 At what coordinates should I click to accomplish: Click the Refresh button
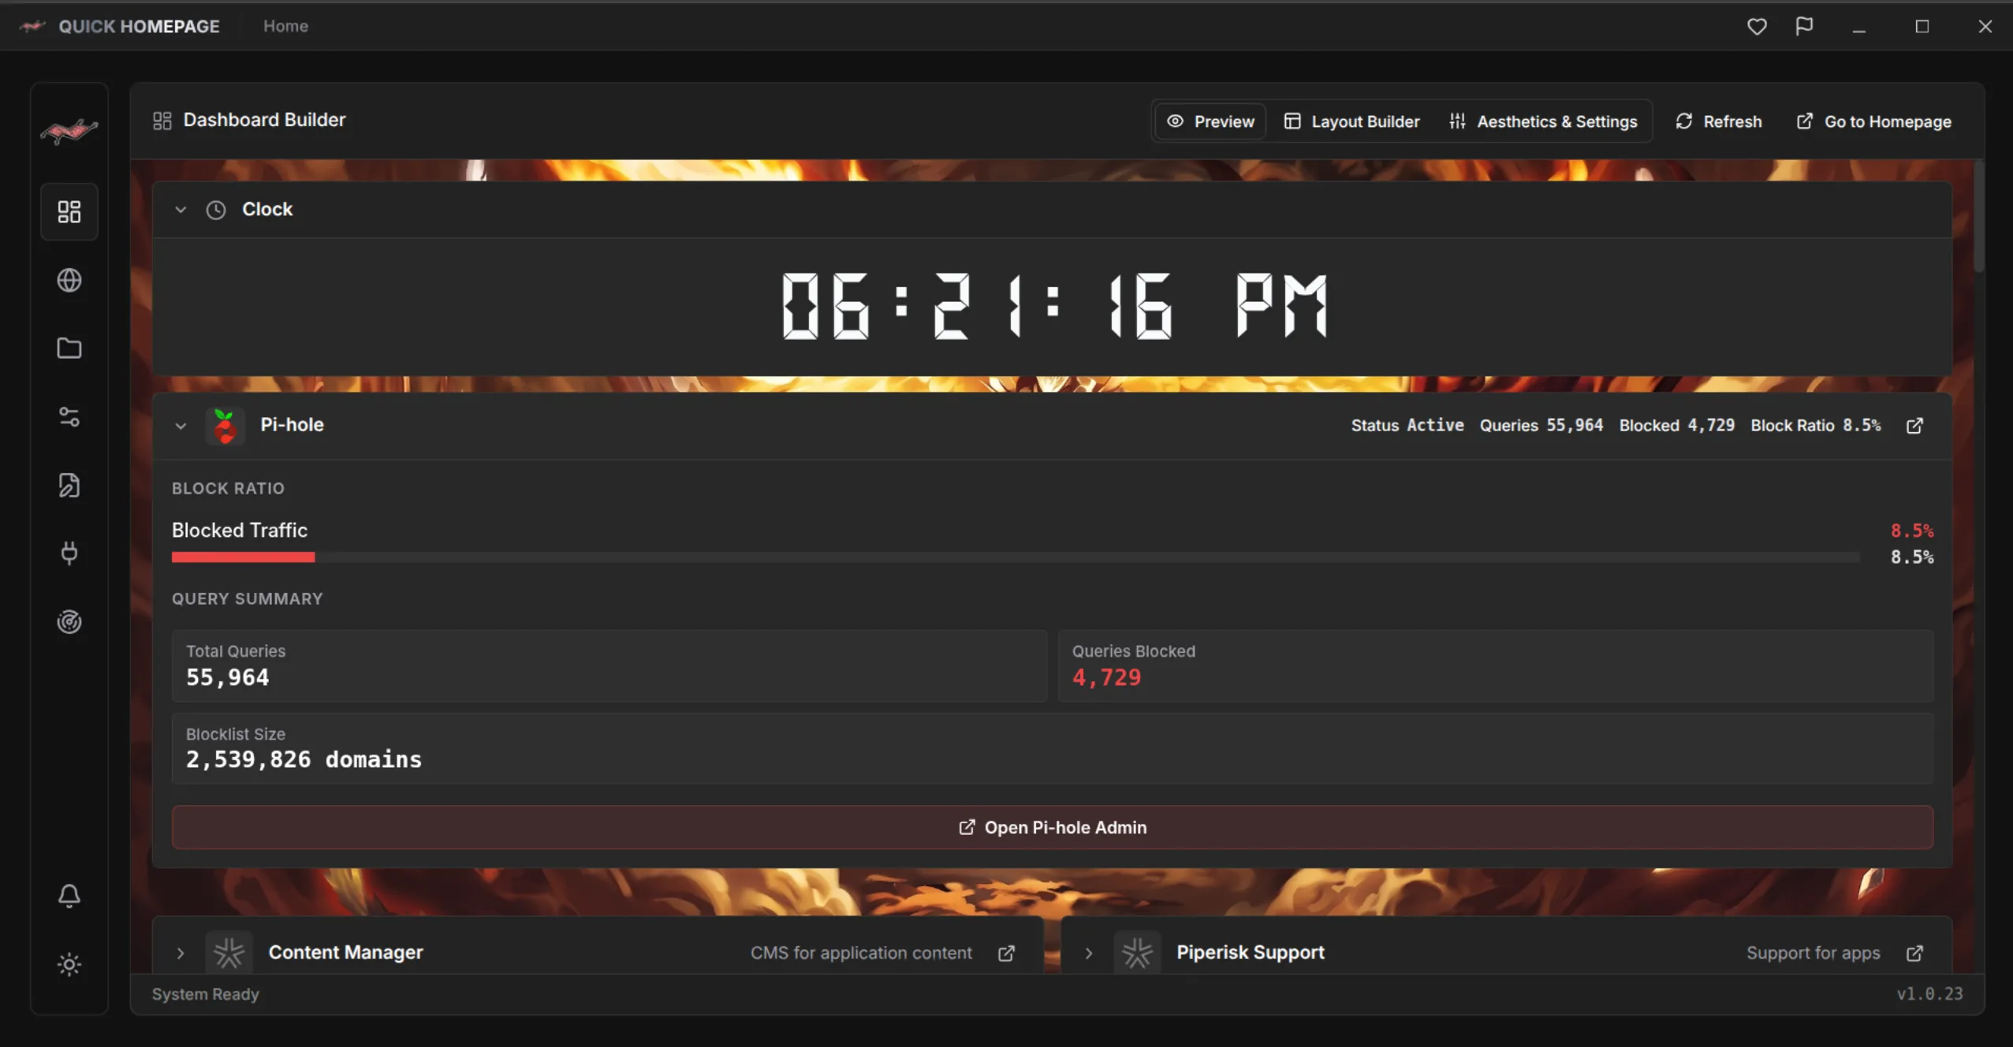click(x=1718, y=121)
